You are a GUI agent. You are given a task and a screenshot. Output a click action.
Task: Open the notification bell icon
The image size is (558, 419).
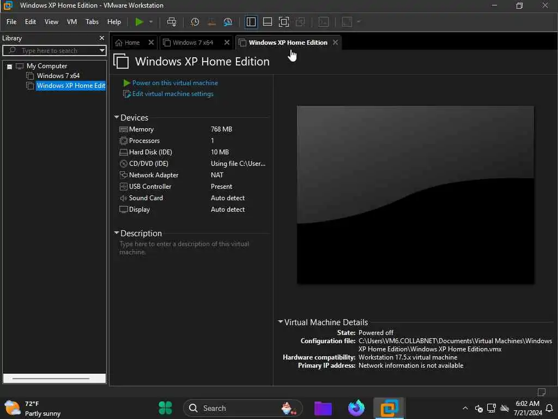(549, 408)
